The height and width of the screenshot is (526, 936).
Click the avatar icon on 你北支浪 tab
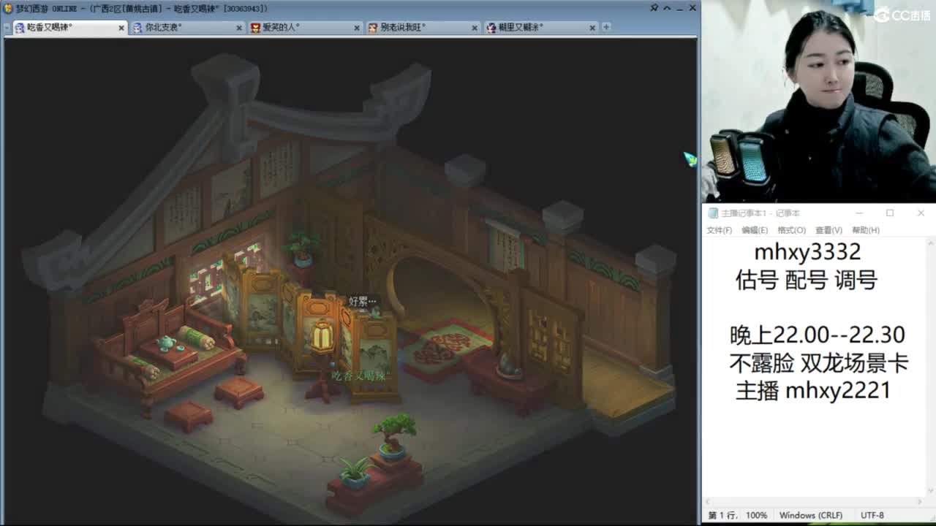point(138,28)
